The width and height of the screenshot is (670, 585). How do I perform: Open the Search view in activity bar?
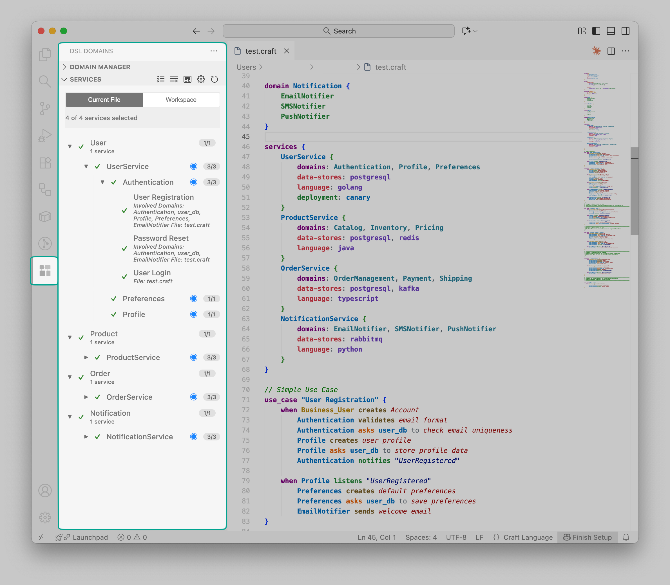pos(45,81)
